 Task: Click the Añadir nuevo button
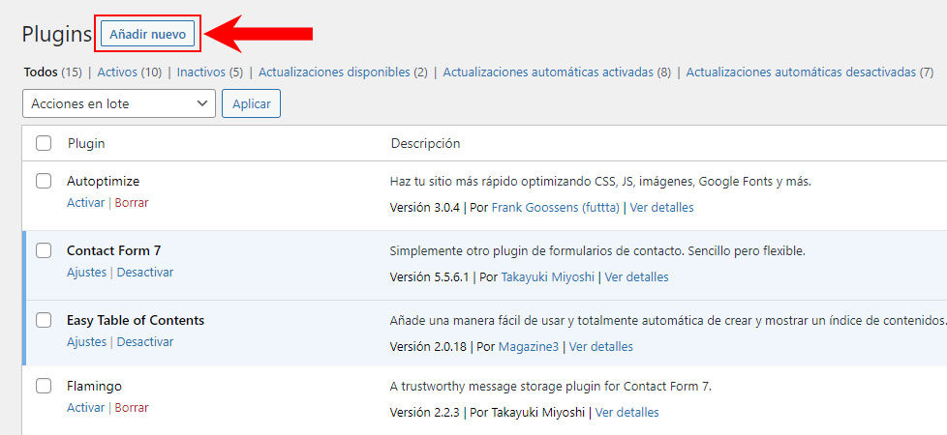148,35
